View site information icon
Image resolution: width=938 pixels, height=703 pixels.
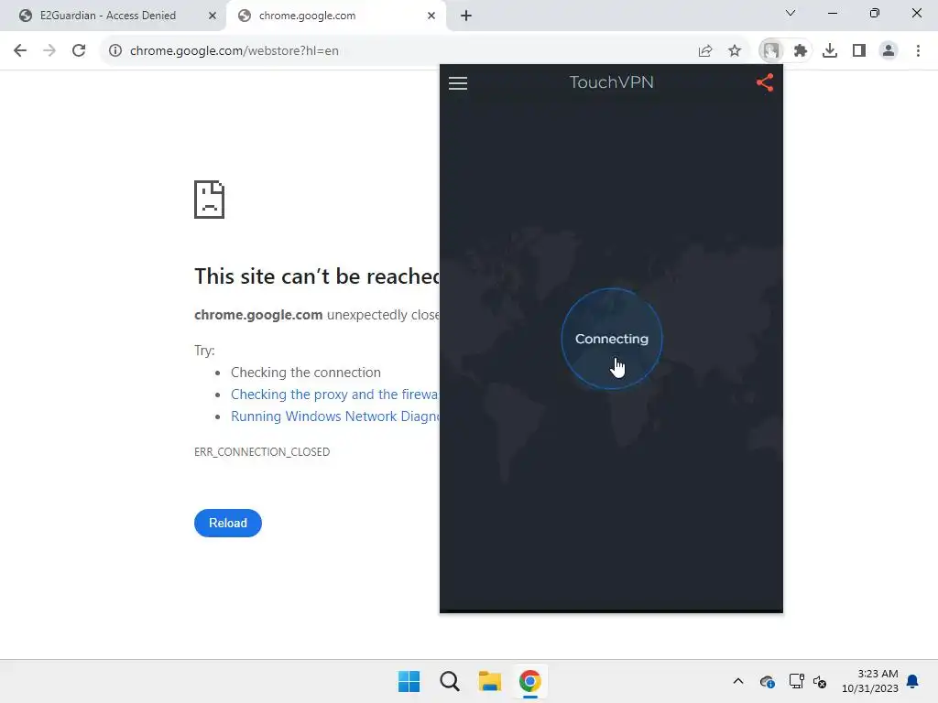pyautogui.click(x=115, y=51)
